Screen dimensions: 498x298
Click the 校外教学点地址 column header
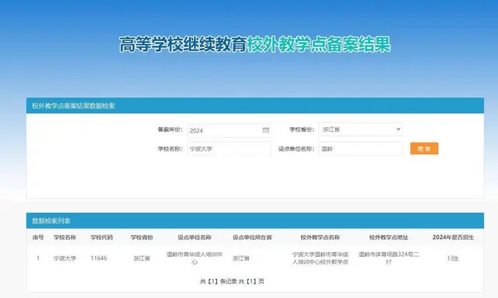[x=388, y=237]
